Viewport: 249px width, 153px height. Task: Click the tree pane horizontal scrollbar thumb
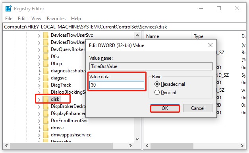(x=61, y=145)
